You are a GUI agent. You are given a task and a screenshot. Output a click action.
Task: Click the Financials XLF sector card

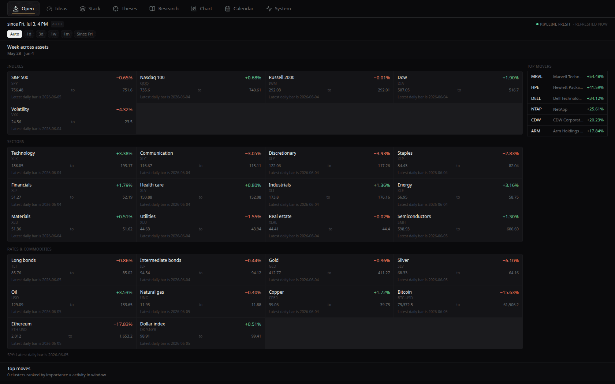pos(72,195)
